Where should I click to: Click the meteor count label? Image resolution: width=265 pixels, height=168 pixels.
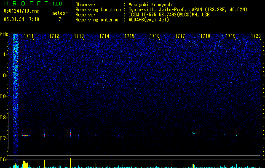pyautogui.click(x=60, y=13)
